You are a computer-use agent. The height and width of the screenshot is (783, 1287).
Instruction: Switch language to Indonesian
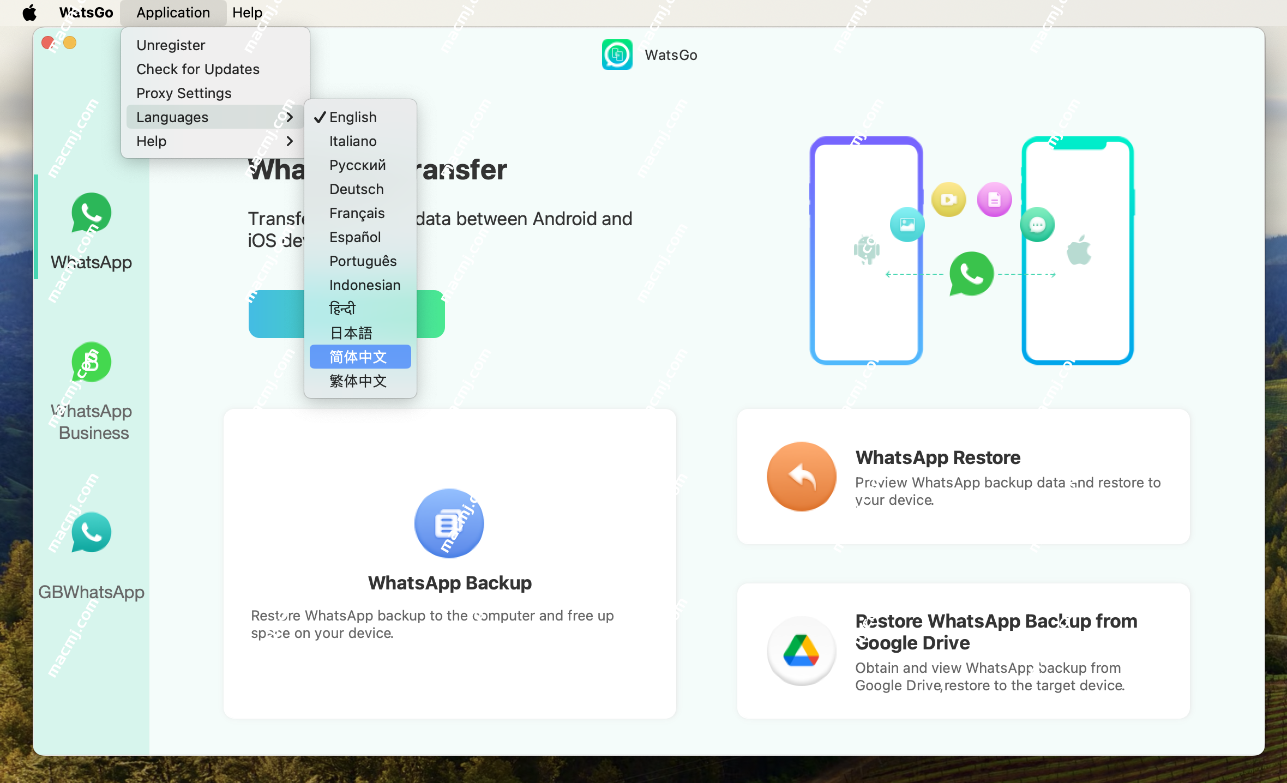click(x=360, y=285)
